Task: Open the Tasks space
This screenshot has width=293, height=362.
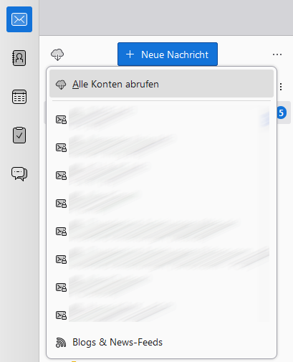Action: 19,135
